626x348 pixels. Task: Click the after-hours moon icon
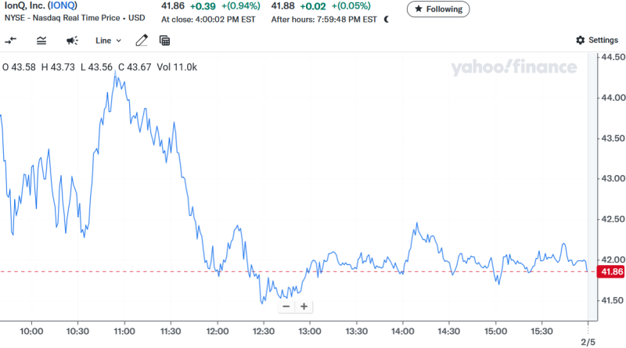(386, 20)
